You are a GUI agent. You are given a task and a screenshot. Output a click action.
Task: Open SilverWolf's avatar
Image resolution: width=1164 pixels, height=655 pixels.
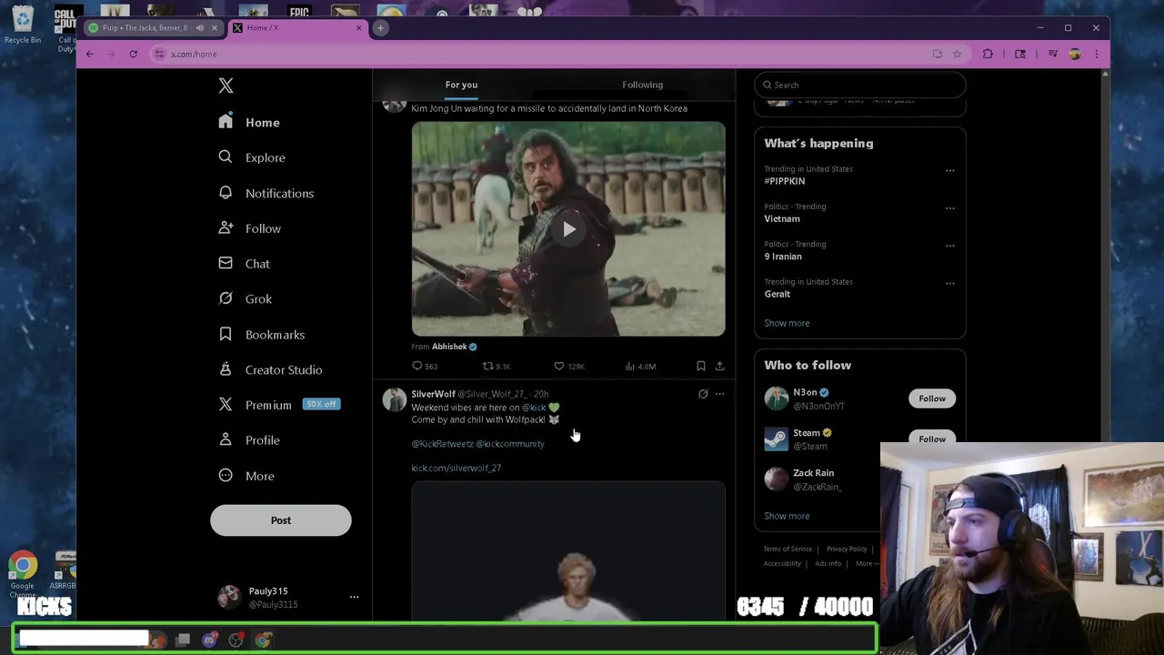(394, 399)
